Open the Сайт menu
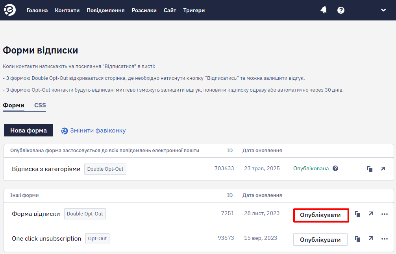The image size is (396, 254). [x=170, y=10]
